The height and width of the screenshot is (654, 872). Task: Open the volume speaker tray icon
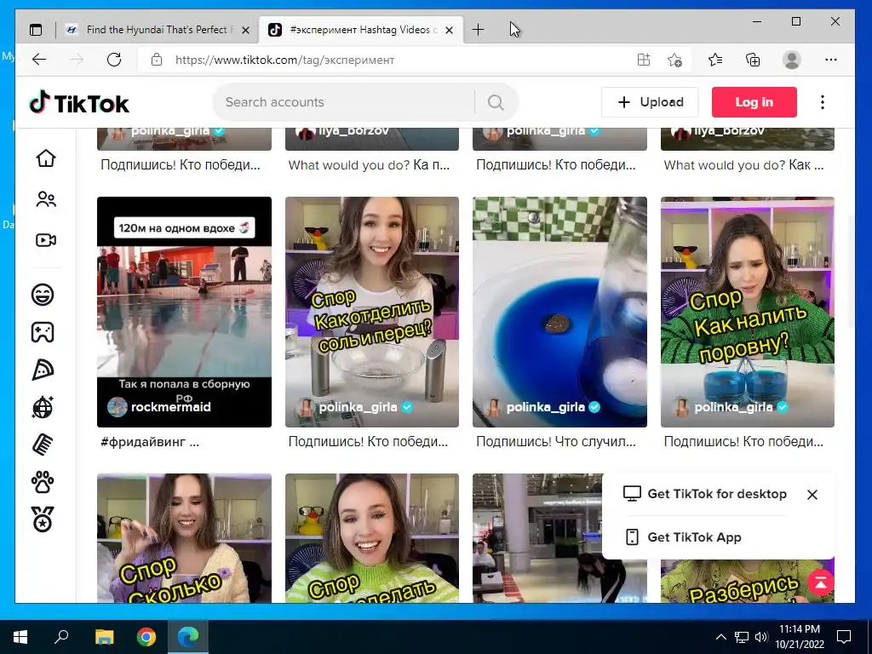pyautogui.click(x=761, y=637)
